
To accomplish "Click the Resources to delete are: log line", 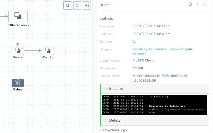I will [x=168, y=106].
